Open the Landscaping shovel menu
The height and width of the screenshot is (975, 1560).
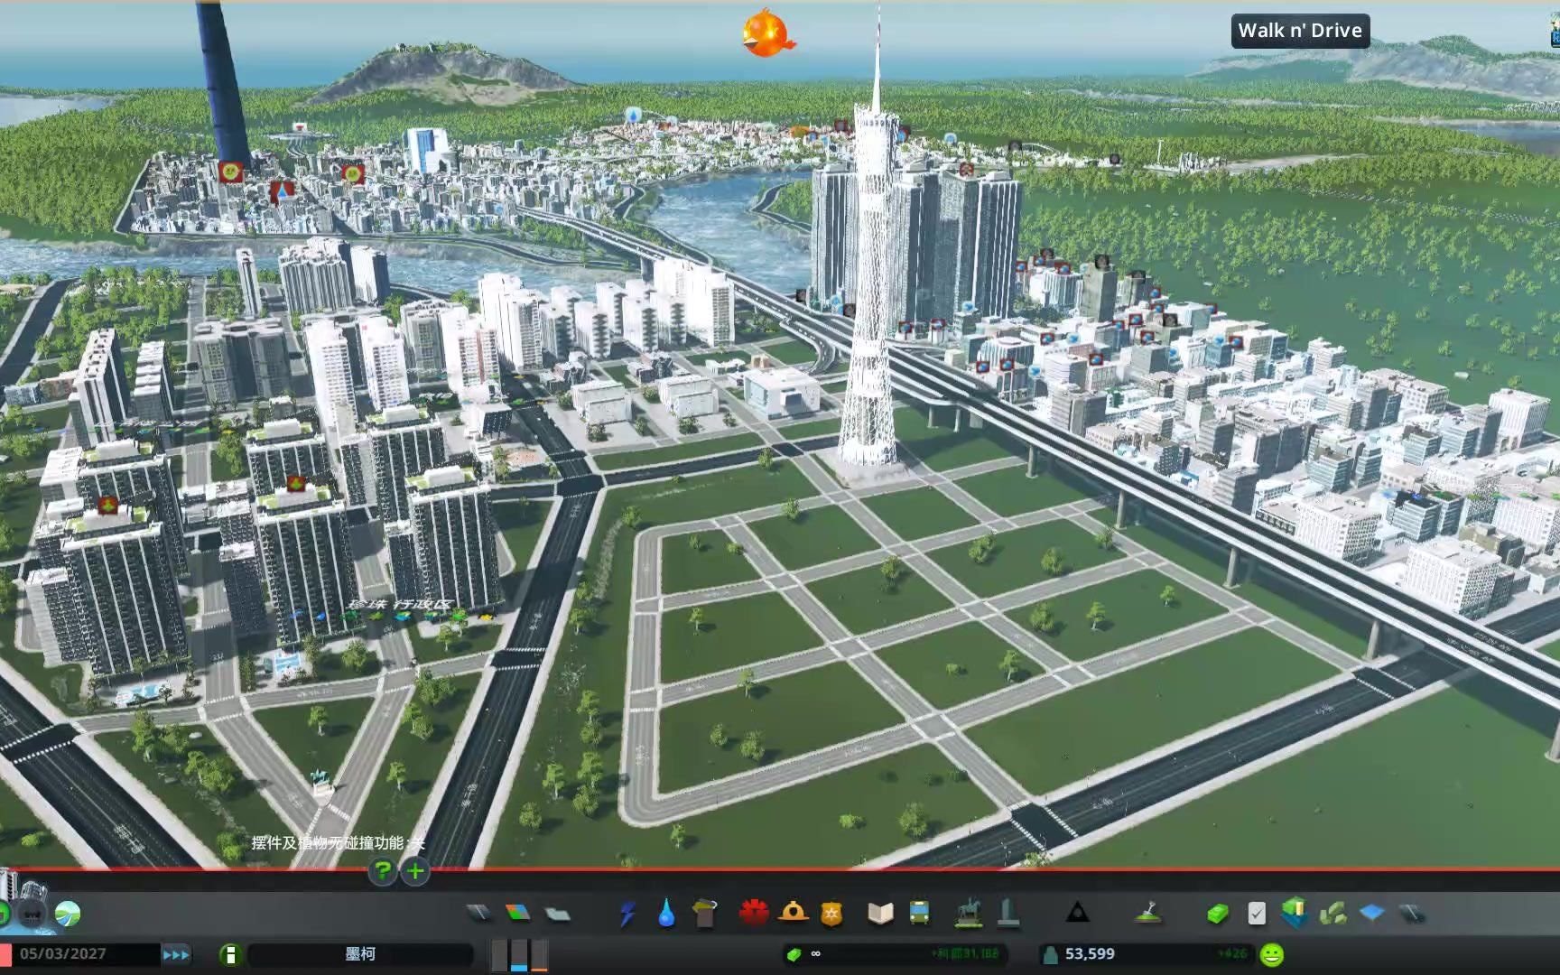click(1149, 914)
